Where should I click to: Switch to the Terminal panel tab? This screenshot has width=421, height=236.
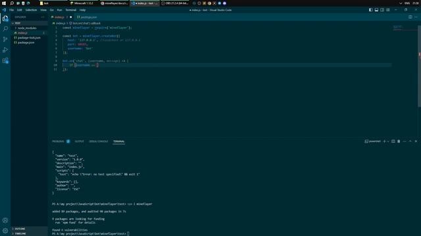(x=118, y=142)
